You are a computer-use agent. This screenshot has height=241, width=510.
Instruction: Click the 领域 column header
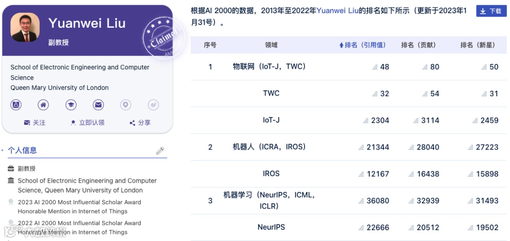coord(271,45)
